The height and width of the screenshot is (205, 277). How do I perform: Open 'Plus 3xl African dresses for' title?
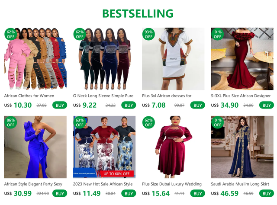[x=167, y=96]
